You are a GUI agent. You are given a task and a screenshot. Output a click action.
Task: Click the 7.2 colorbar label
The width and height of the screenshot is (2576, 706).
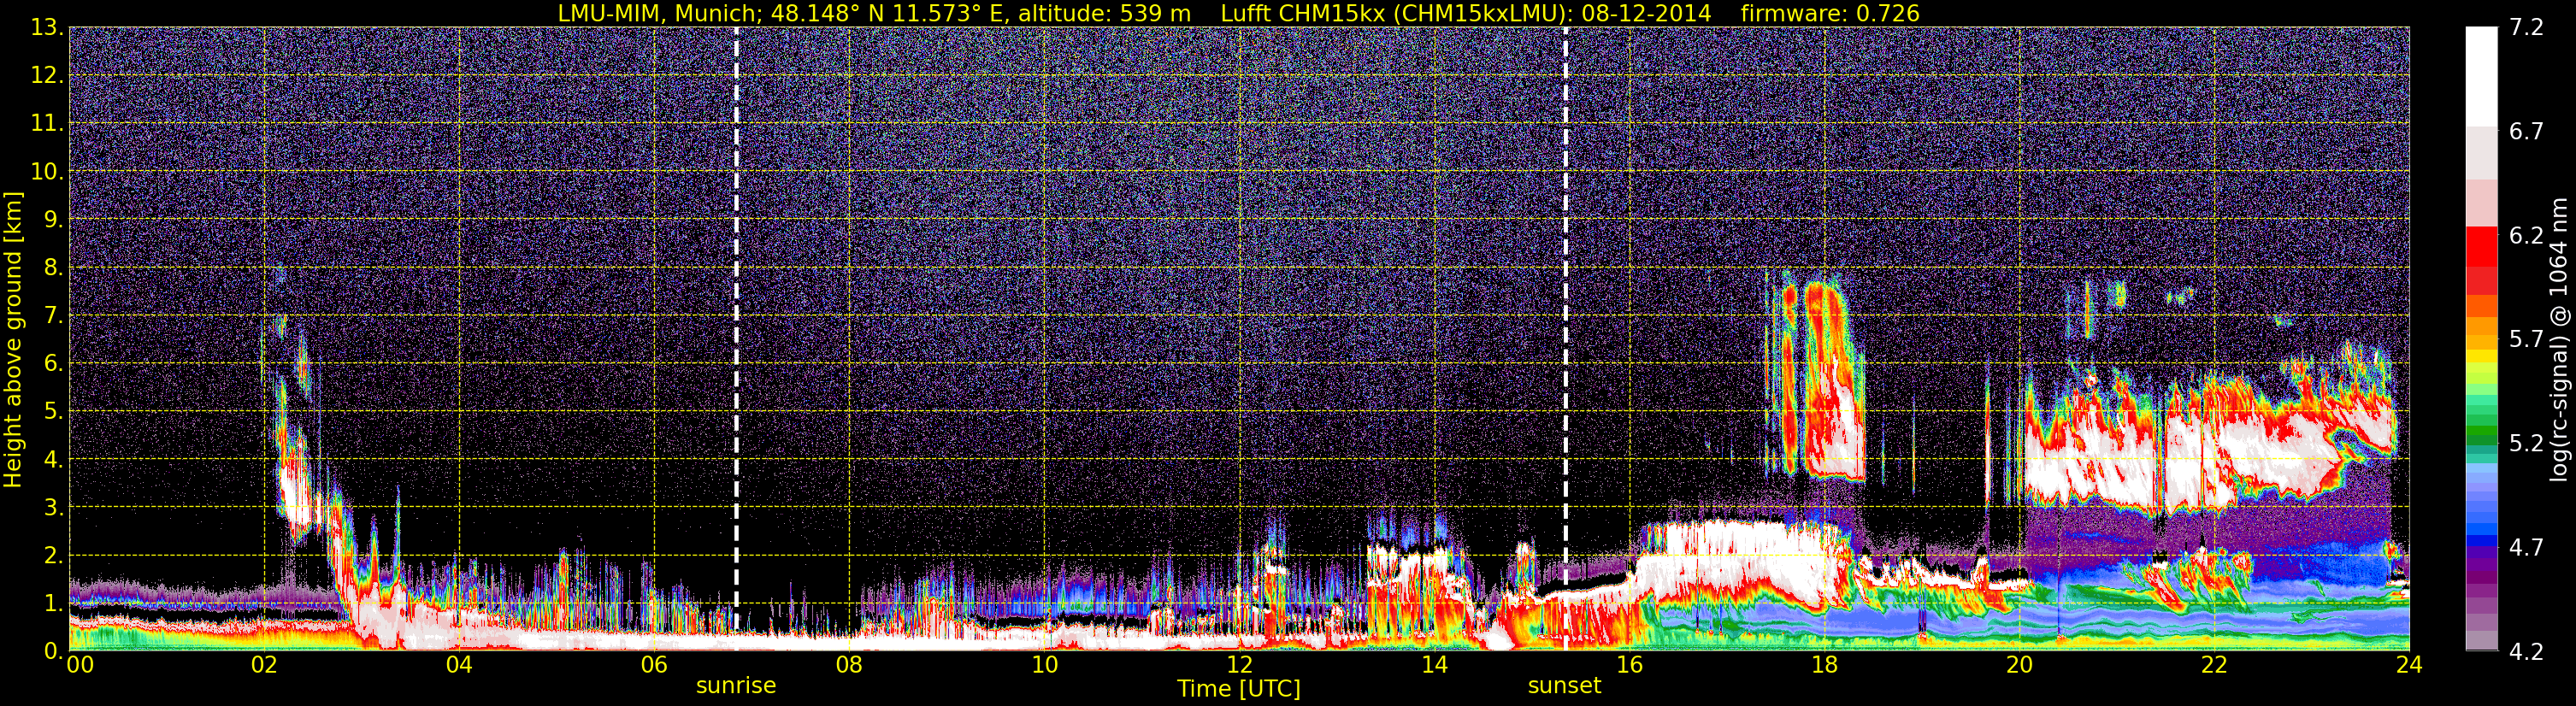point(2526,27)
